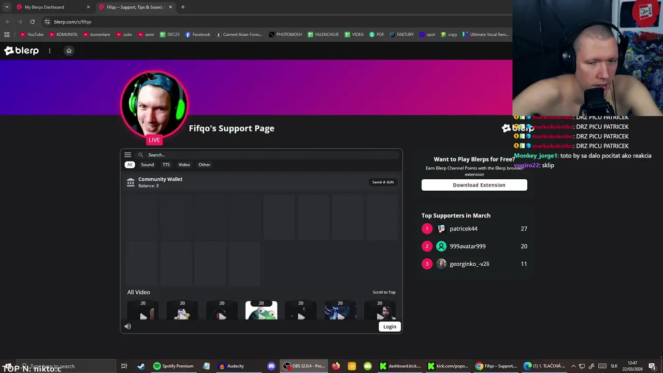Open the komentare bookmark
Viewport: 663px width, 373px height.
(x=96, y=35)
